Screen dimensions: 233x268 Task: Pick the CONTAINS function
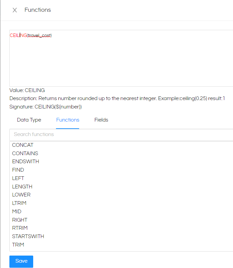(x=25, y=153)
